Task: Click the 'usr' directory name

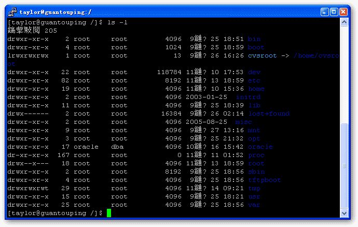Action: pos(254,196)
